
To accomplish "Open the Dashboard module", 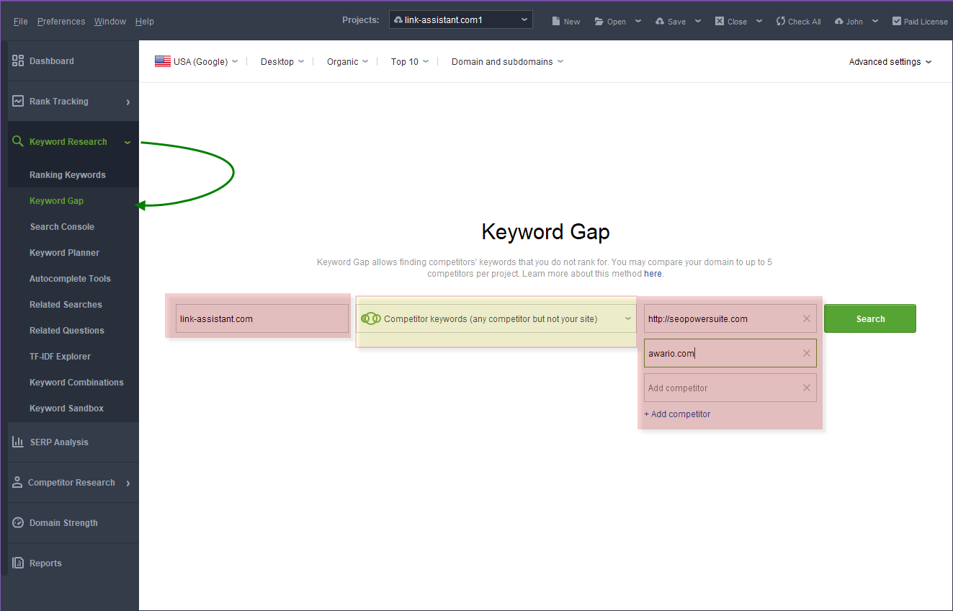I will click(x=53, y=61).
